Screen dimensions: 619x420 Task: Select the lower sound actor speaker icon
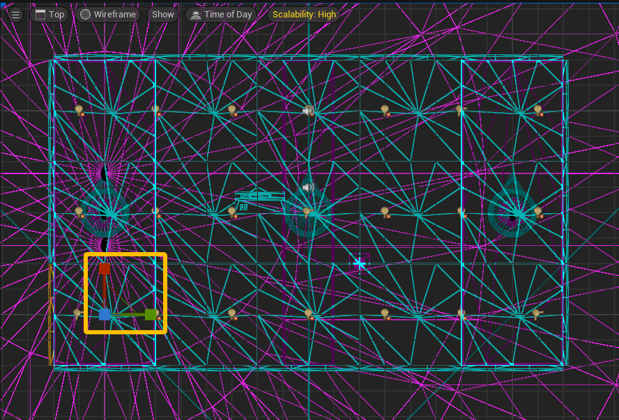pyautogui.click(x=308, y=187)
